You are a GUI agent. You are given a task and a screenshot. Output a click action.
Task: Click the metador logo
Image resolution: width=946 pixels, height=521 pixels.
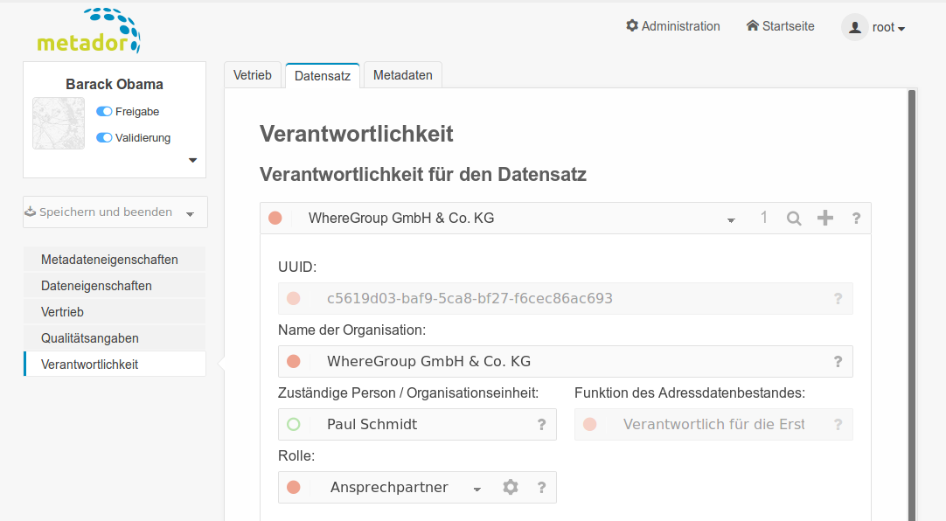click(x=88, y=30)
